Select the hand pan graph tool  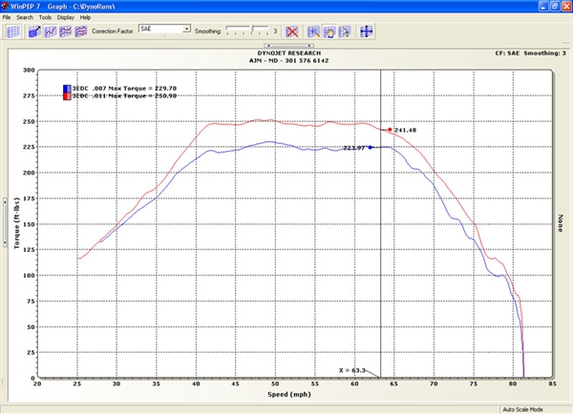click(329, 31)
